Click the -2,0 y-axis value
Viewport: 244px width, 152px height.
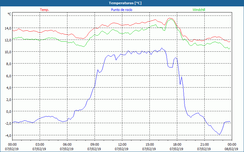9,123
